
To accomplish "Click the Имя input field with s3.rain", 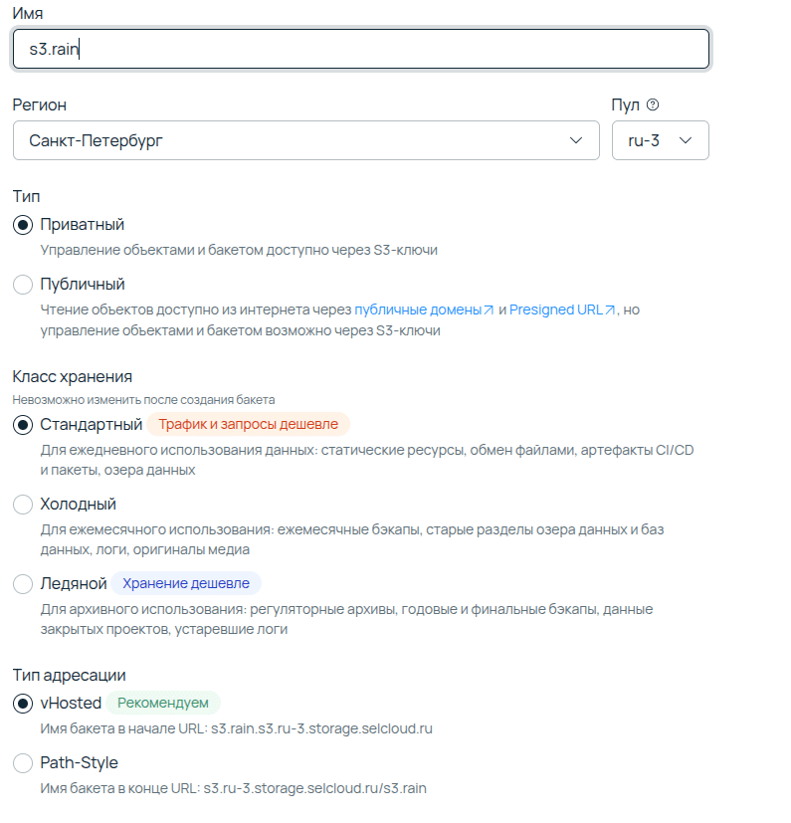I will coord(360,49).
